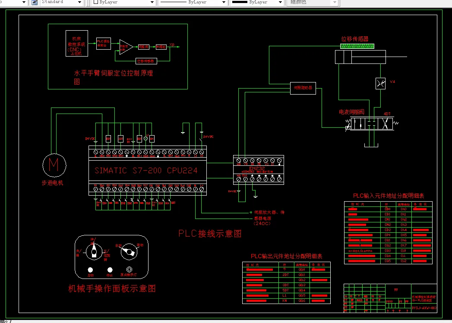Select the SIMATIC S7-200 CPU224 block
Image resolution: width=452 pixels, height=323 pixels.
coord(146,170)
